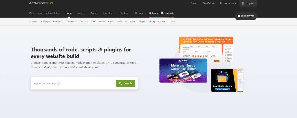Screen dimensions: 297x118
Task: Click the Our Products grid icon
Action: pos(221,3)
